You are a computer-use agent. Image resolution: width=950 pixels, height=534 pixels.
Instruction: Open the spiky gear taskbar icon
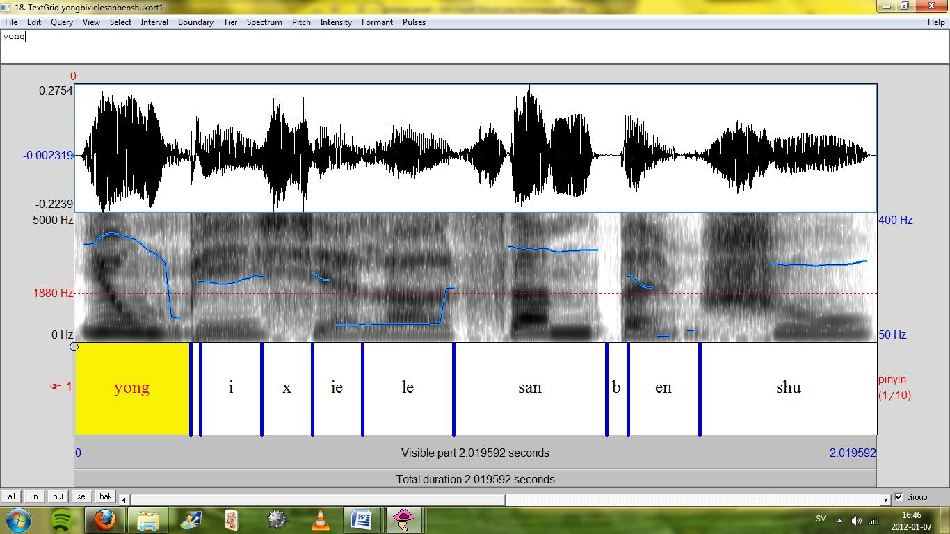click(277, 519)
